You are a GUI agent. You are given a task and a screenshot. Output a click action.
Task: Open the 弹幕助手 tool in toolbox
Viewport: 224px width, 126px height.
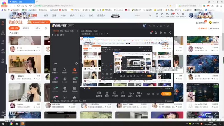[x=55, y=71]
